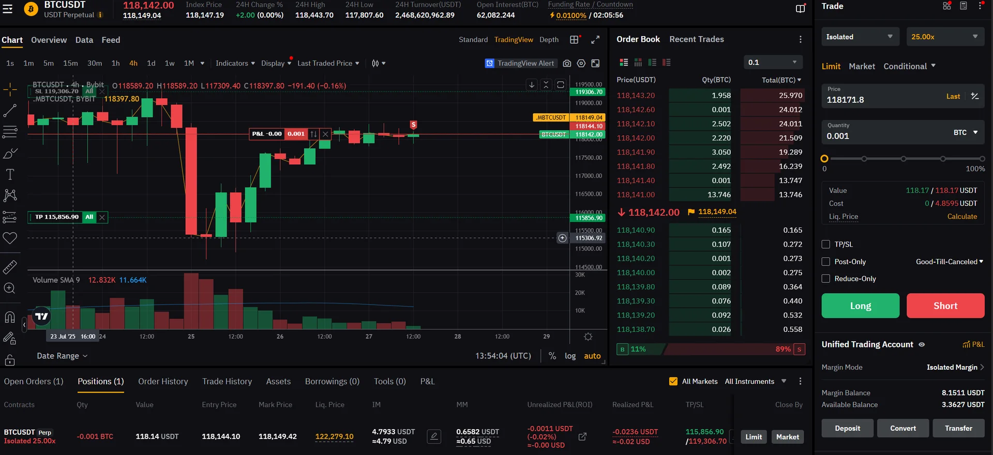Hide Unified Trading Account balances with eye icon
This screenshot has height=455, width=993.
pyautogui.click(x=922, y=344)
